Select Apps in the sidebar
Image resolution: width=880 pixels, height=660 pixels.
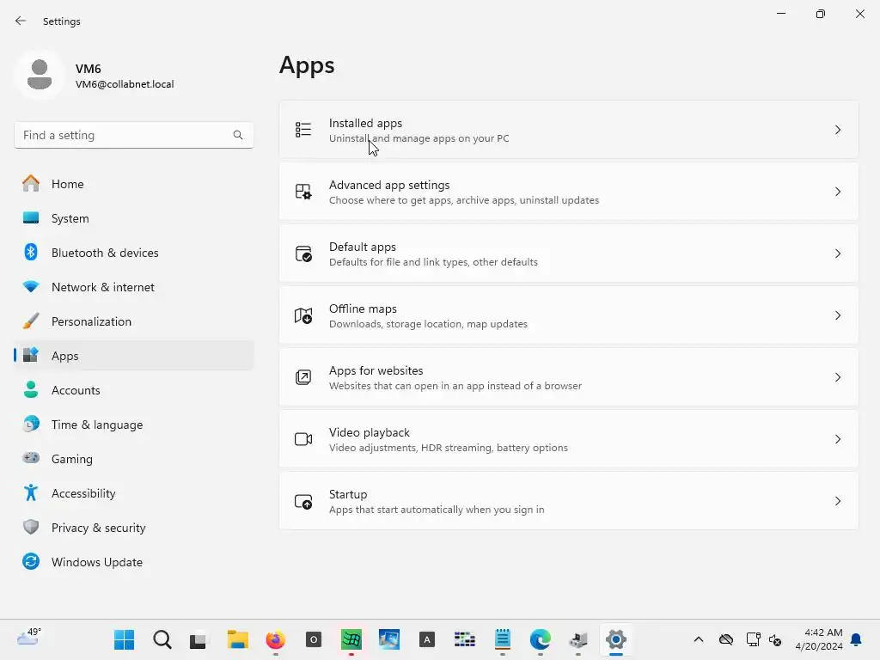pyautogui.click(x=133, y=356)
